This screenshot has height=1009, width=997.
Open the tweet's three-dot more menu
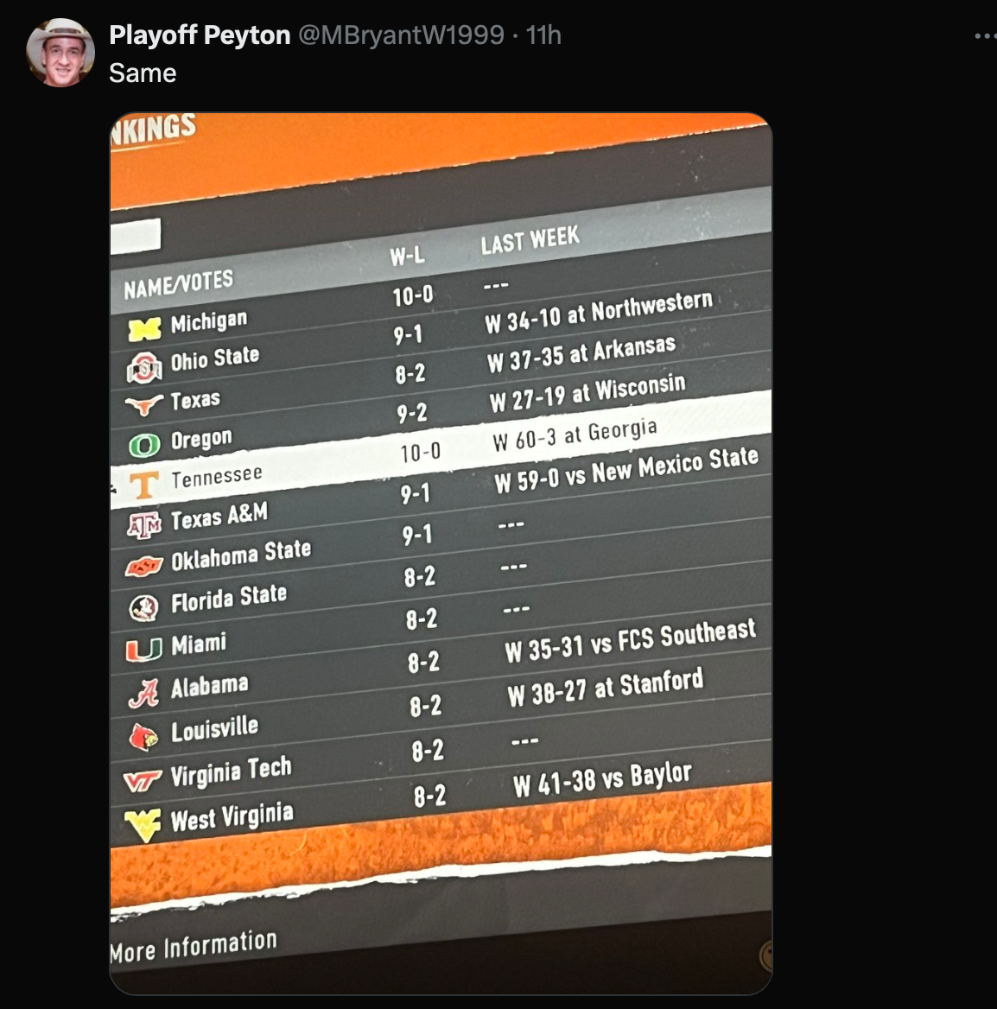tap(986, 36)
